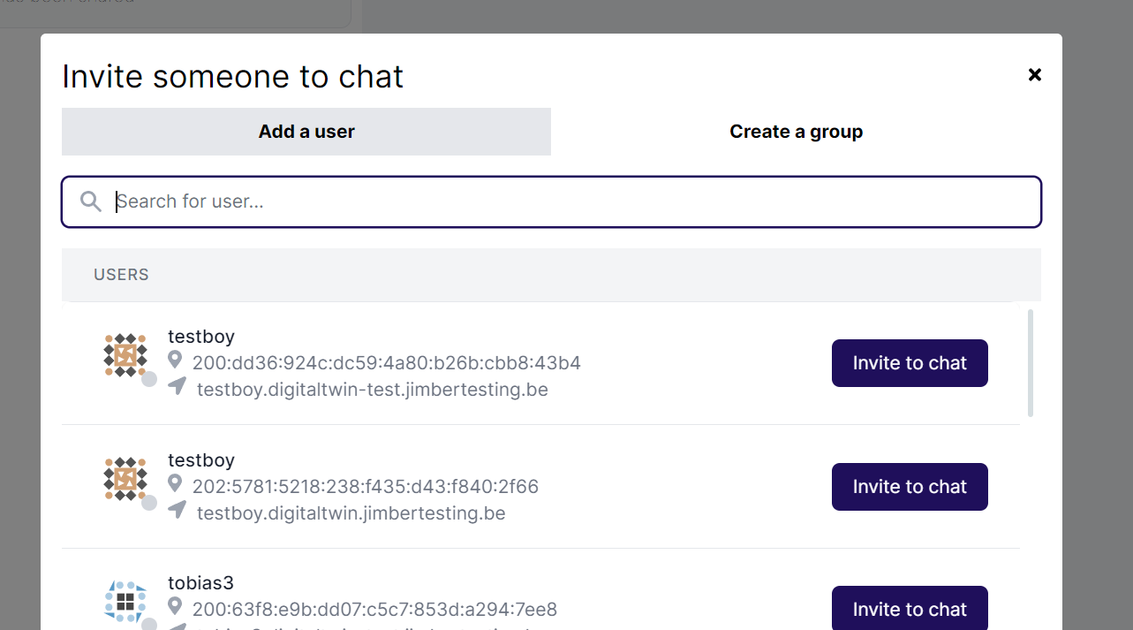Image resolution: width=1133 pixels, height=630 pixels.
Task: Click the magnifying glass search icon
Action: pos(90,201)
